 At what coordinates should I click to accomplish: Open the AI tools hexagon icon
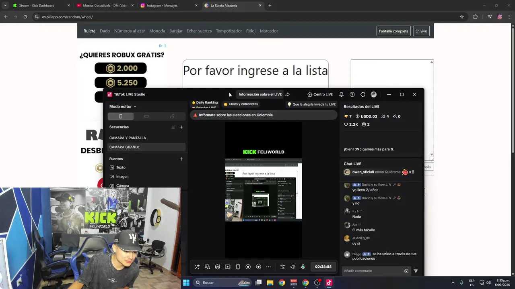coord(217,267)
